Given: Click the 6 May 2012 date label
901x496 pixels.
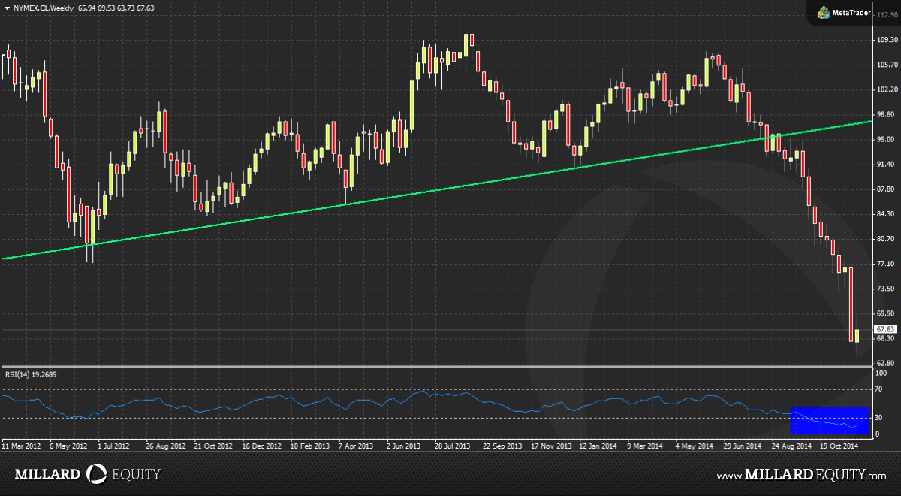Looking at the screenshot, I should (69, 446).
